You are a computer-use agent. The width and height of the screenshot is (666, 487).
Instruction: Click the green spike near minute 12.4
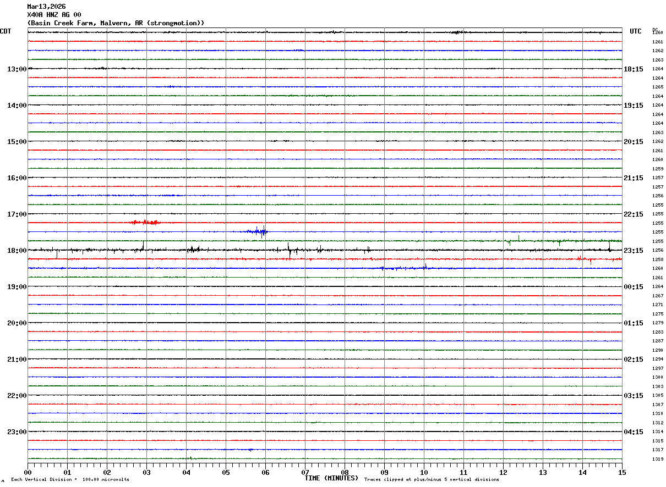[518, 239]
